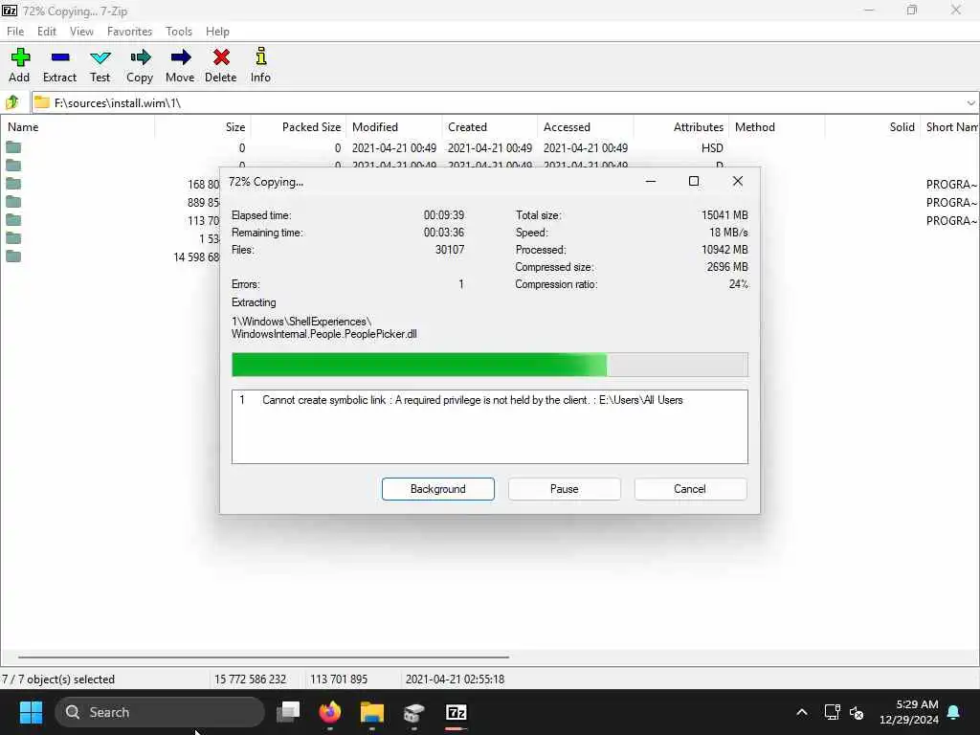Click the horizontal scrollbar of file list
Screen dimensions: 980x735
263,657
